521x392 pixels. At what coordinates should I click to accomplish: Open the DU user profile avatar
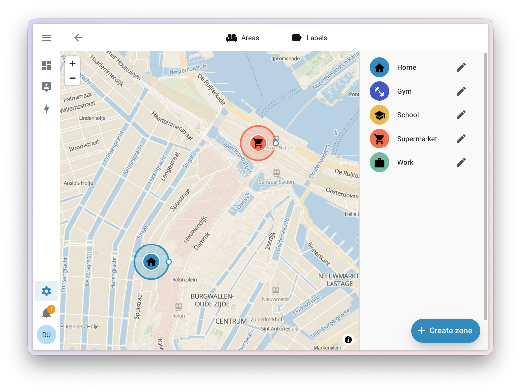click(47, 335)
